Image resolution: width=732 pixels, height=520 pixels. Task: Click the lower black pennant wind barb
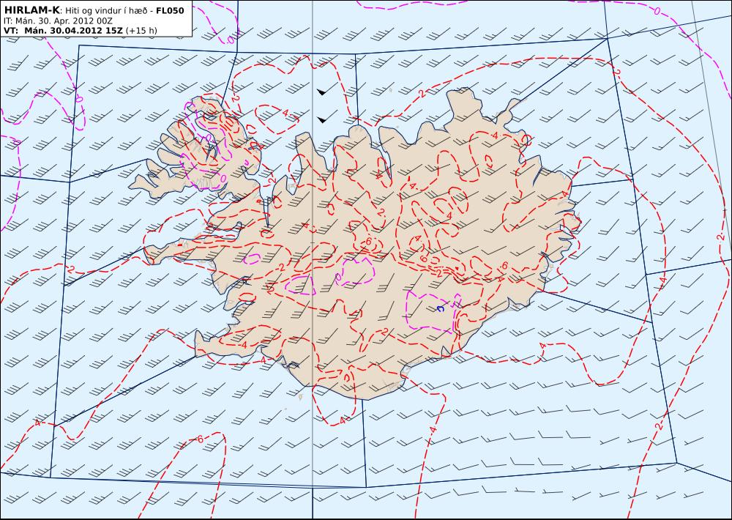(327, 117)
